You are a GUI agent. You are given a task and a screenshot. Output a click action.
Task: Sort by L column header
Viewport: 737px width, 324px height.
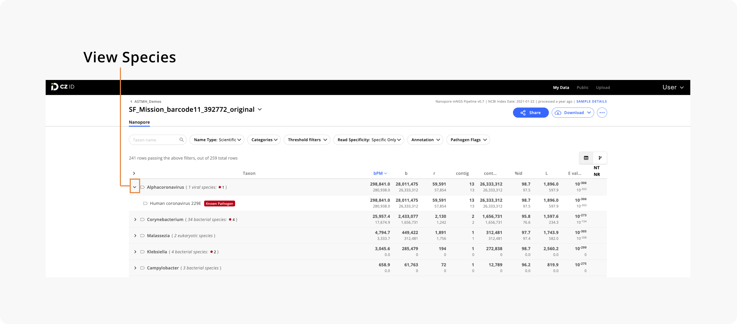546,173
